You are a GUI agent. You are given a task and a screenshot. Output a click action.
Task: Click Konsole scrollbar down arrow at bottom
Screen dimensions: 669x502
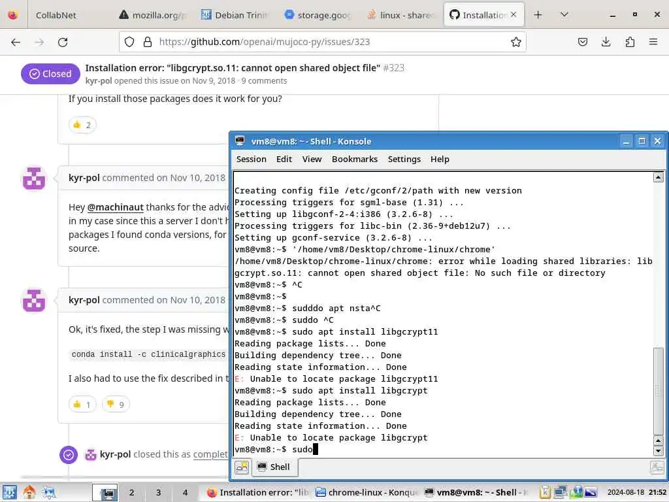659,451
